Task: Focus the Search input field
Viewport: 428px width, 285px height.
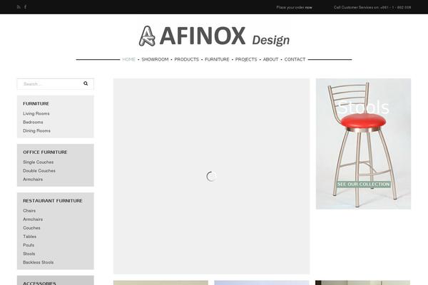Action: [x=50, y=84]
